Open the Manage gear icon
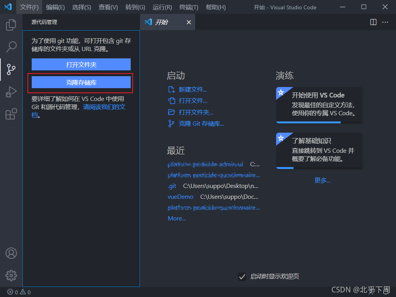396x297 pixels. point(11,275)
